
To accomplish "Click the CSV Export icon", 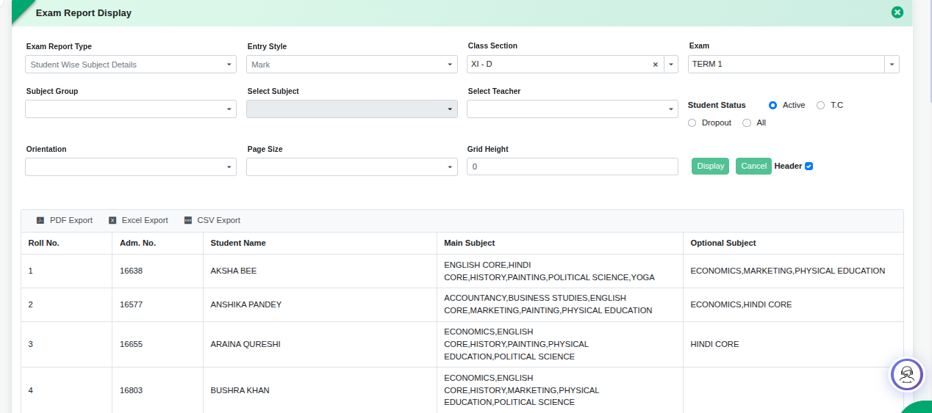I will pos(188,221).
